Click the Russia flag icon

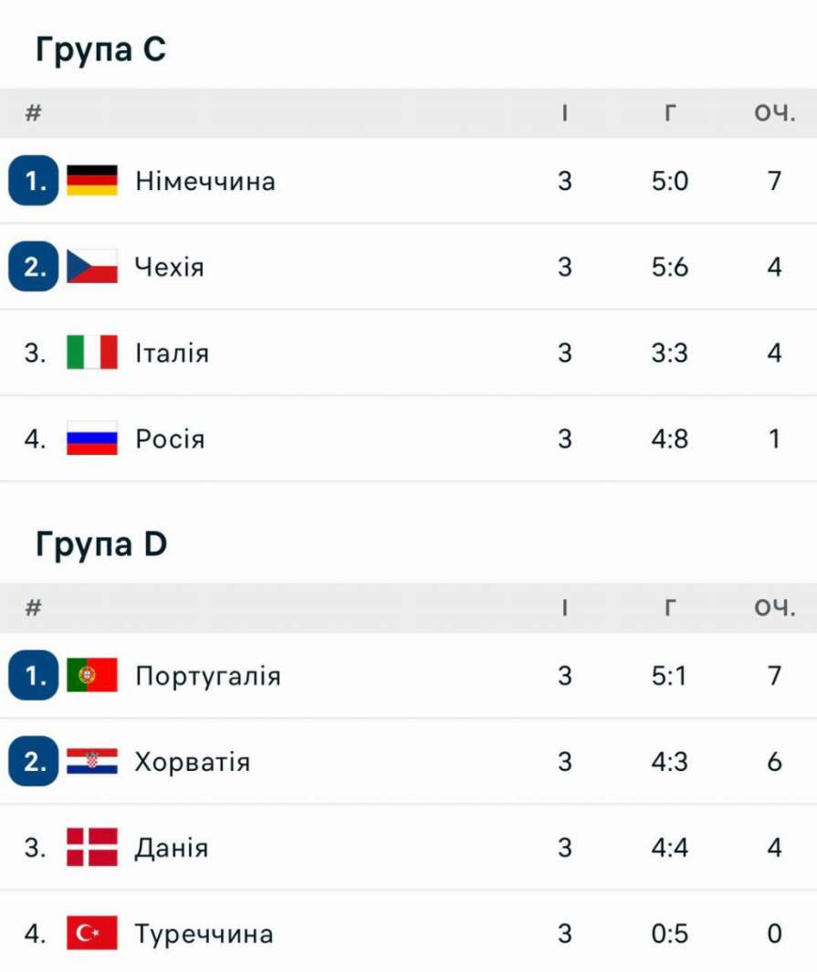point(91,438)
